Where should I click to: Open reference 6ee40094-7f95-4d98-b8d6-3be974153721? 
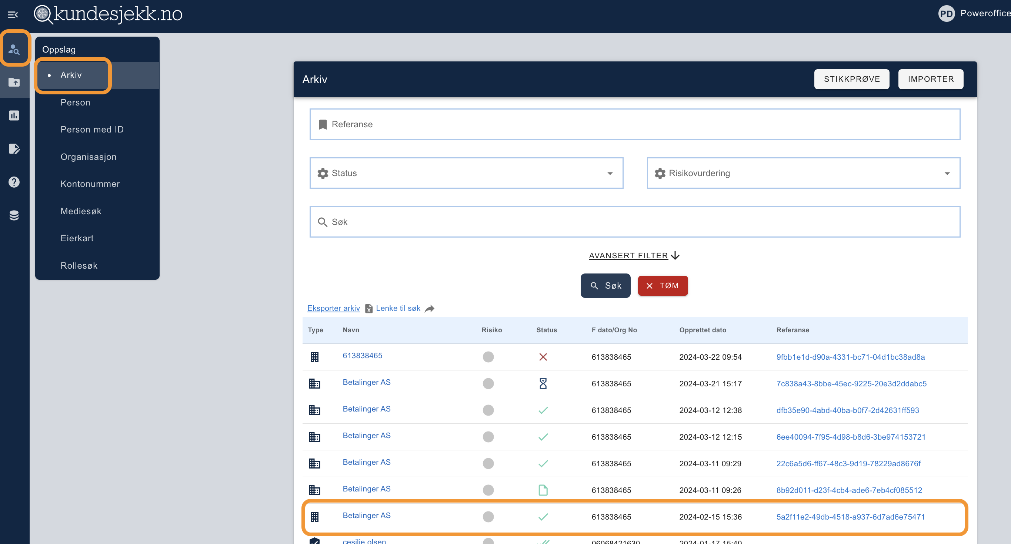pos(851,437)
